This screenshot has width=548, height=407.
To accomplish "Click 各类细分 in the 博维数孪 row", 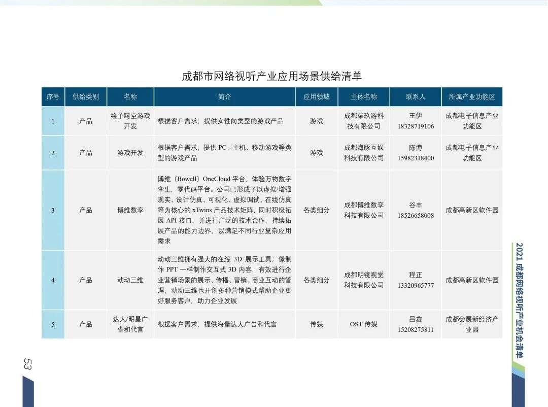I will pos(316,210).
